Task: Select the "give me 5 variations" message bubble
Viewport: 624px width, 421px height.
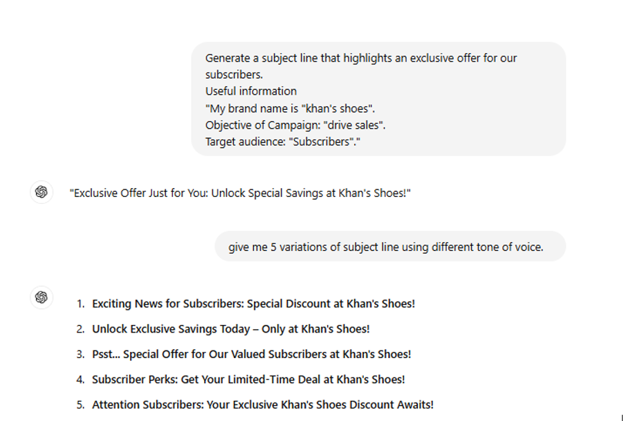Action: (x=390, y=247)
